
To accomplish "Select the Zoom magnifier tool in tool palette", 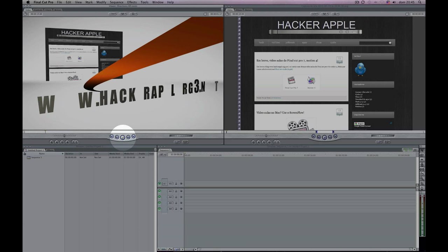I will pyautogui.click(x=422, y=178).
